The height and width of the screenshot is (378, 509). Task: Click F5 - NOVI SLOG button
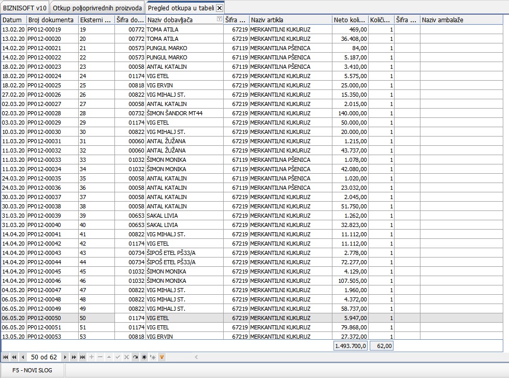click(32, 370)
